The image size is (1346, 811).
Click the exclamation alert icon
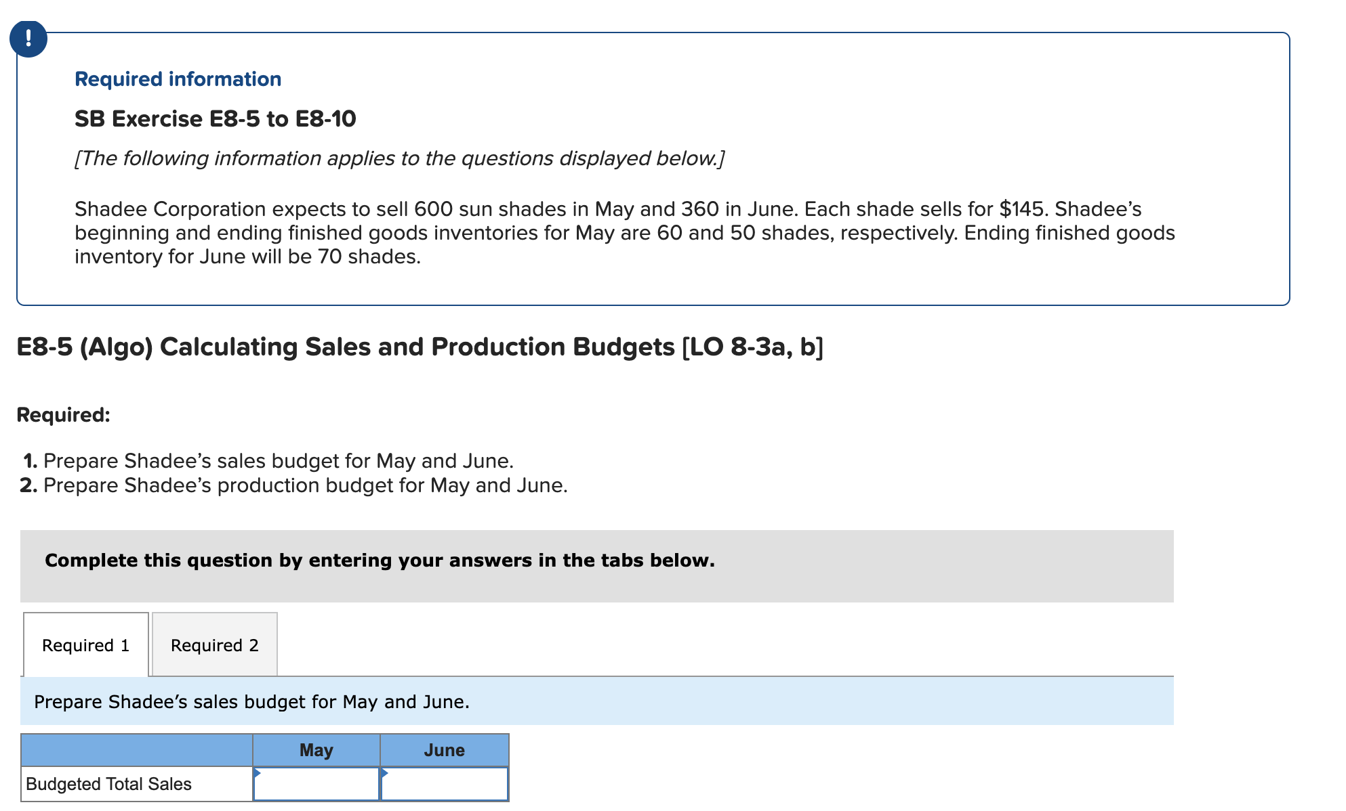28,39
